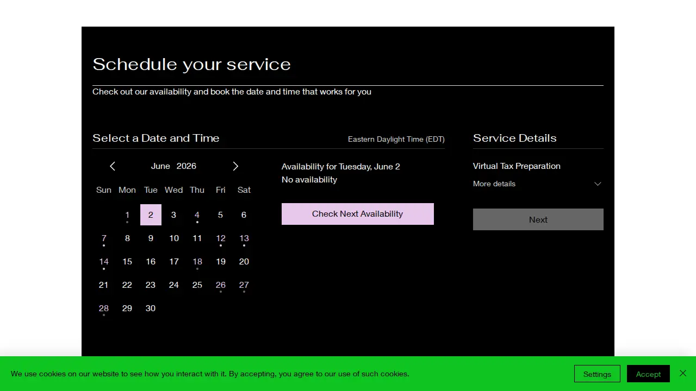Pick June 3 on calendar
The height and width of the screenshot is (391, 696).
173,215
